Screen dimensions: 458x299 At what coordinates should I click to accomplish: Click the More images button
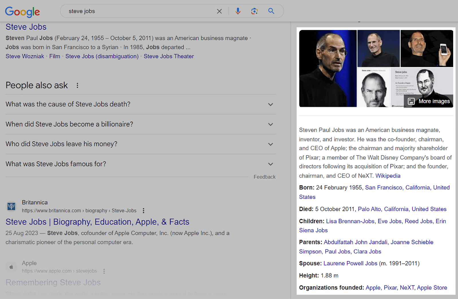click(x=429, y=101)
